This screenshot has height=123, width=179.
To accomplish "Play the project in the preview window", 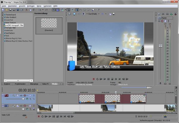I will (105, 79).
